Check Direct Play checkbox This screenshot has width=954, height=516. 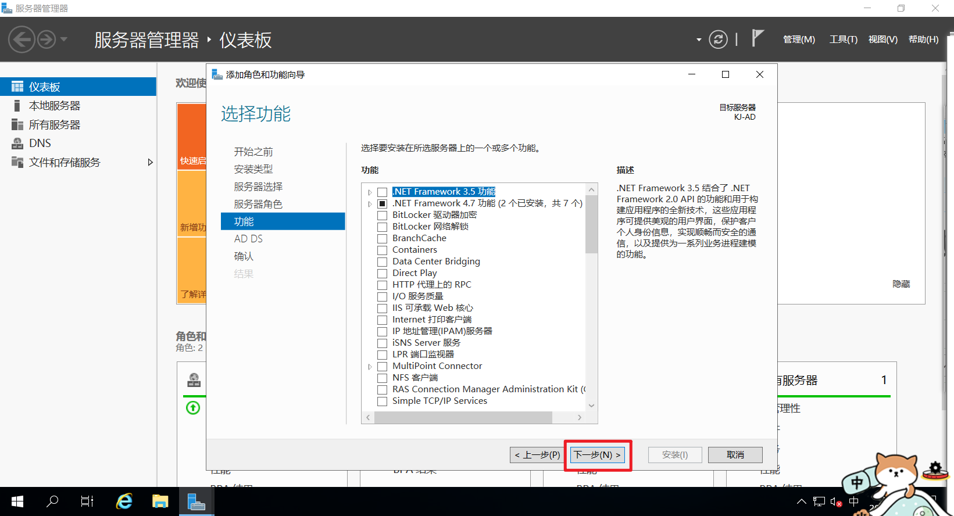(382, 273)
